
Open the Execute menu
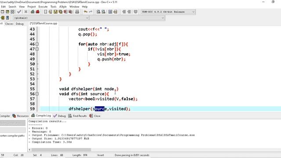[43, 7]
